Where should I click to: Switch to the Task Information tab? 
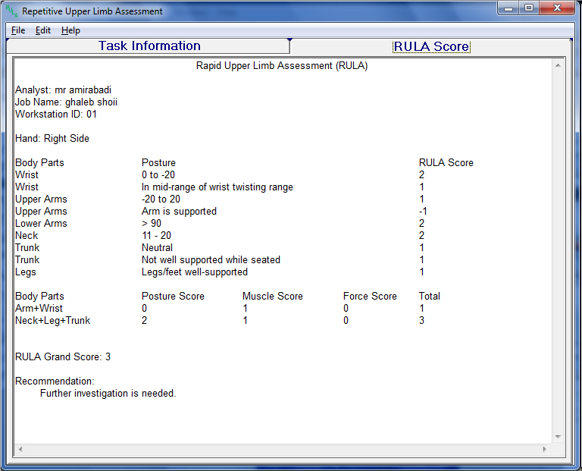coord(149,46)
